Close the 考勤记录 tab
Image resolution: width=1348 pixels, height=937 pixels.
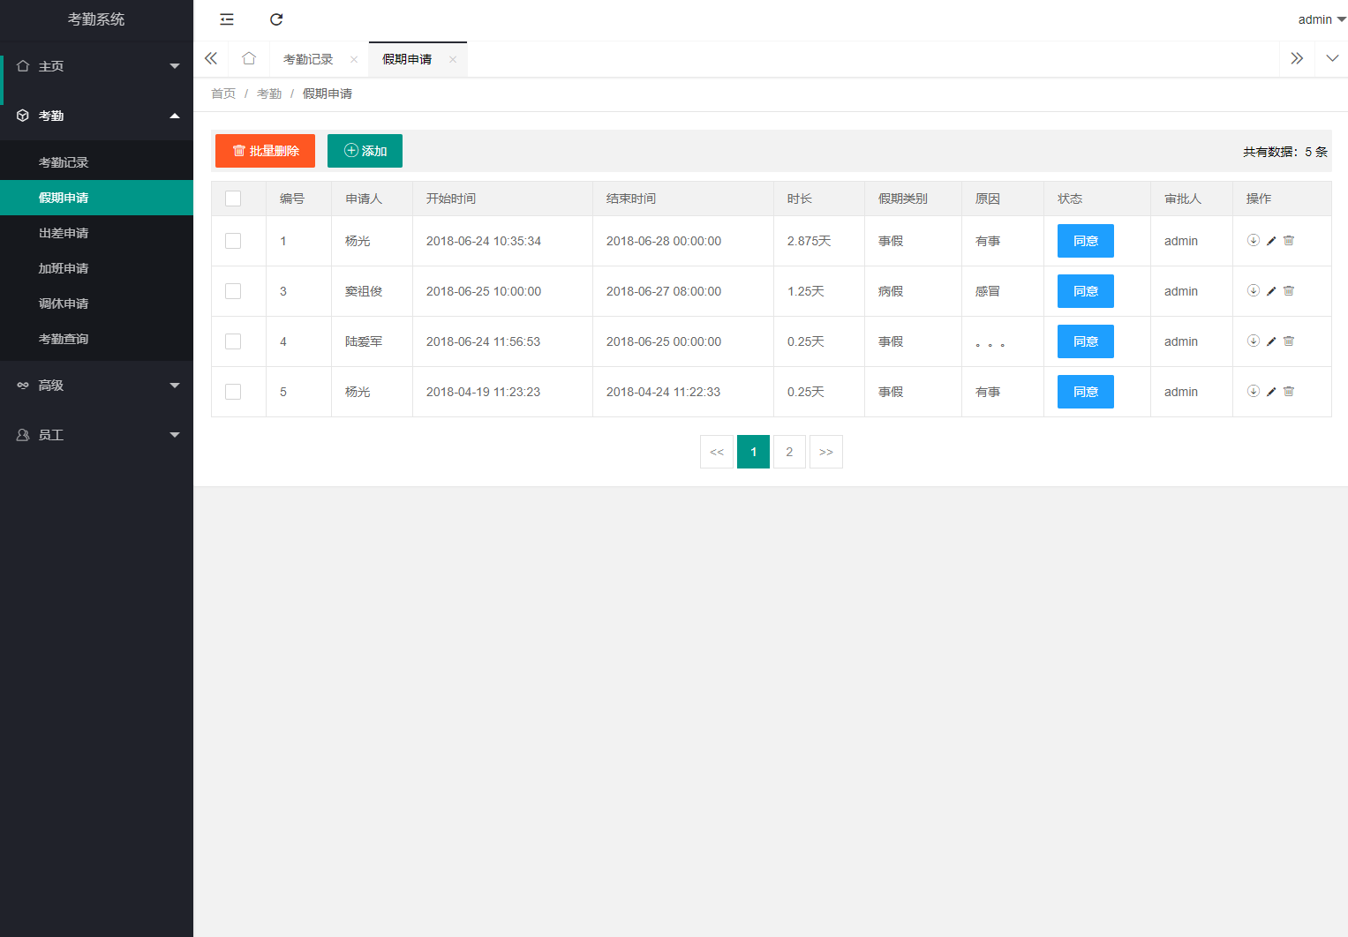pos(354,60)
